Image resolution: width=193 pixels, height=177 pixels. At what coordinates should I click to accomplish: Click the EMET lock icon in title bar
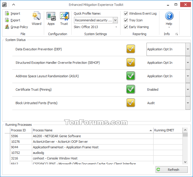(4, 5)
